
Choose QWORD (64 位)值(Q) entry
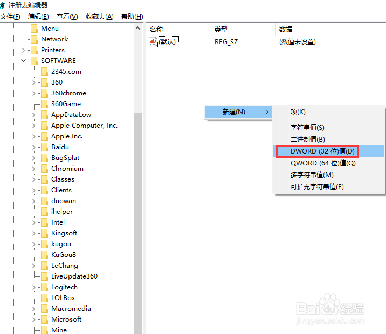pos(329,163)
